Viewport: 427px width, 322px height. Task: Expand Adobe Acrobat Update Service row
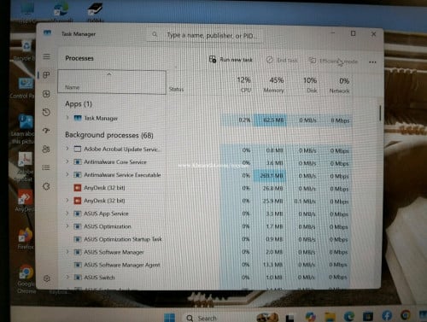pyautogui.click(x=67, y=149)
